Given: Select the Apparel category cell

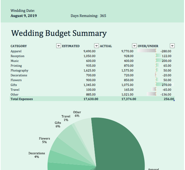Looking at the screenshot, I should coord(16,51).
